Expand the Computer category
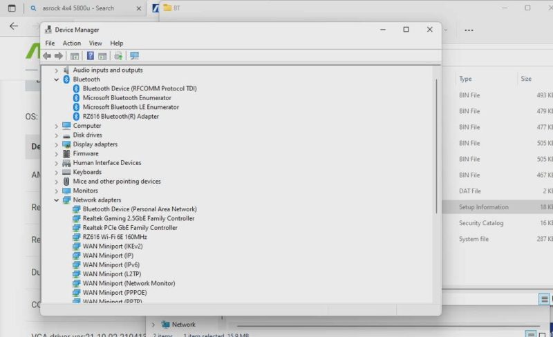The image size is (553, 337). (57, 126)
